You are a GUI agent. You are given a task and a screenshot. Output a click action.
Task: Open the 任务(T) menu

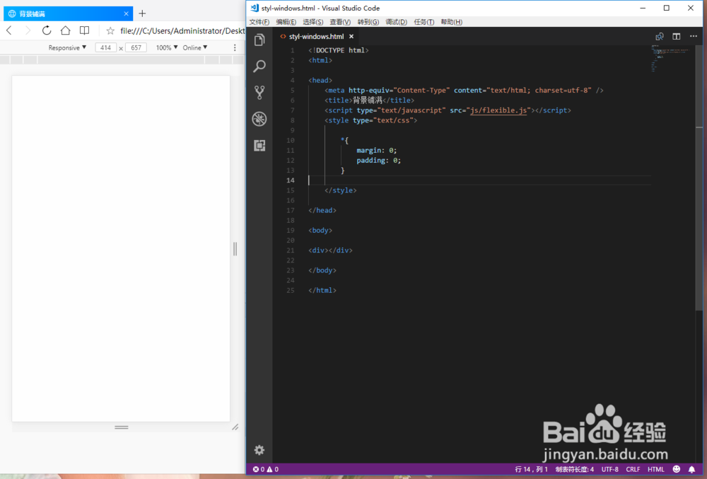[423, 22]
